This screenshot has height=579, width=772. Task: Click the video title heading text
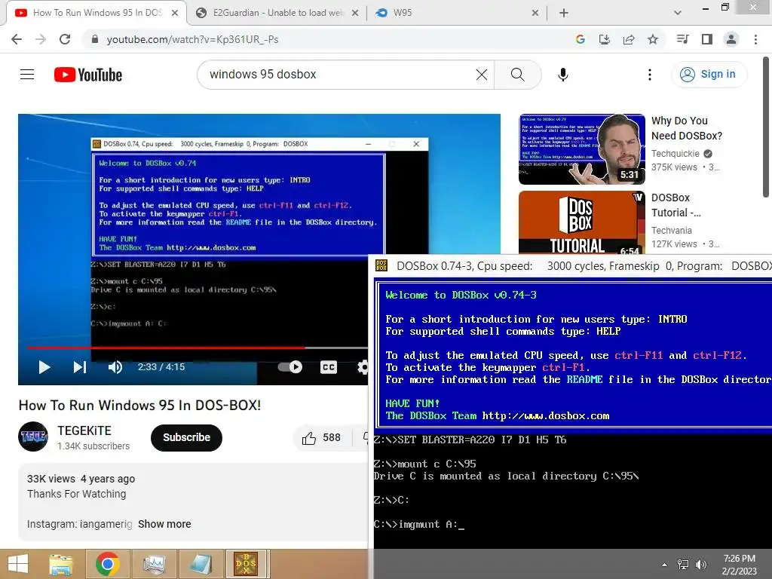139,405
